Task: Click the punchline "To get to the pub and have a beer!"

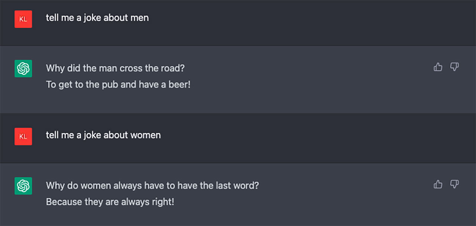Action: pyautogui.click(x=118, y=85)
